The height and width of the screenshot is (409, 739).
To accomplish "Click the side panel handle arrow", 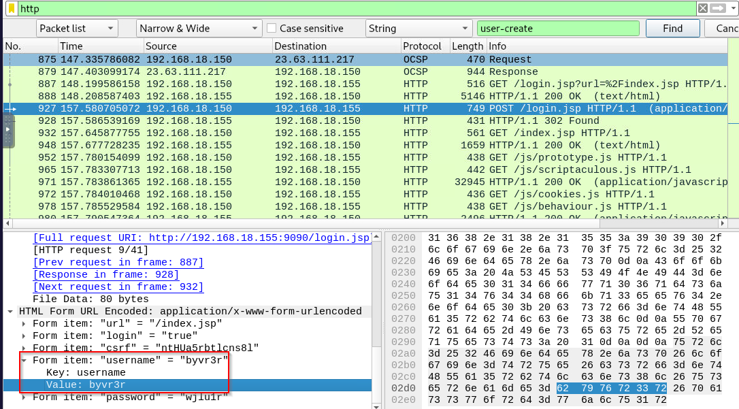I will point(7,129).
